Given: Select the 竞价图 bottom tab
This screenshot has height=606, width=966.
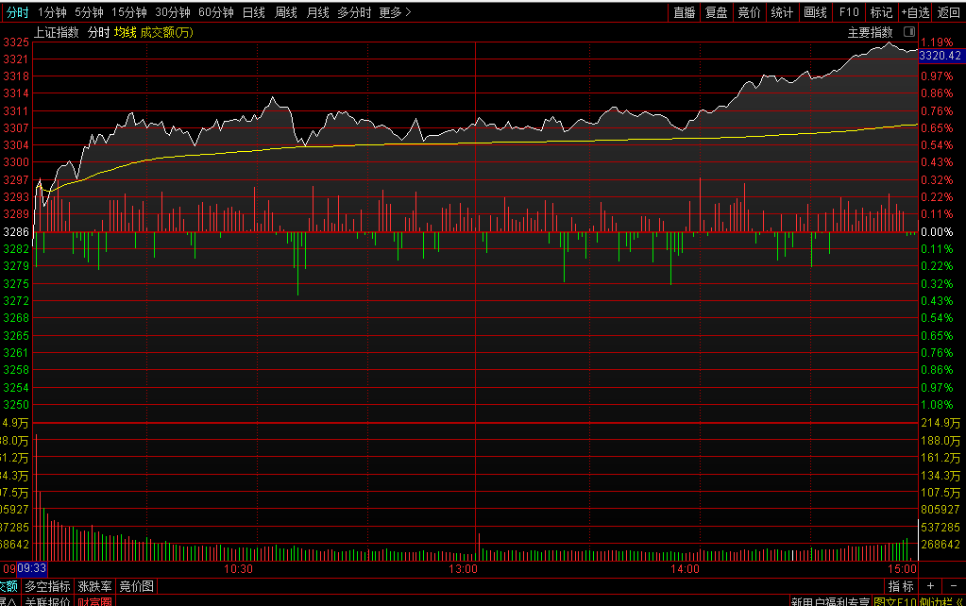Looking at the screenshot, I should click(x=136, y=586).
